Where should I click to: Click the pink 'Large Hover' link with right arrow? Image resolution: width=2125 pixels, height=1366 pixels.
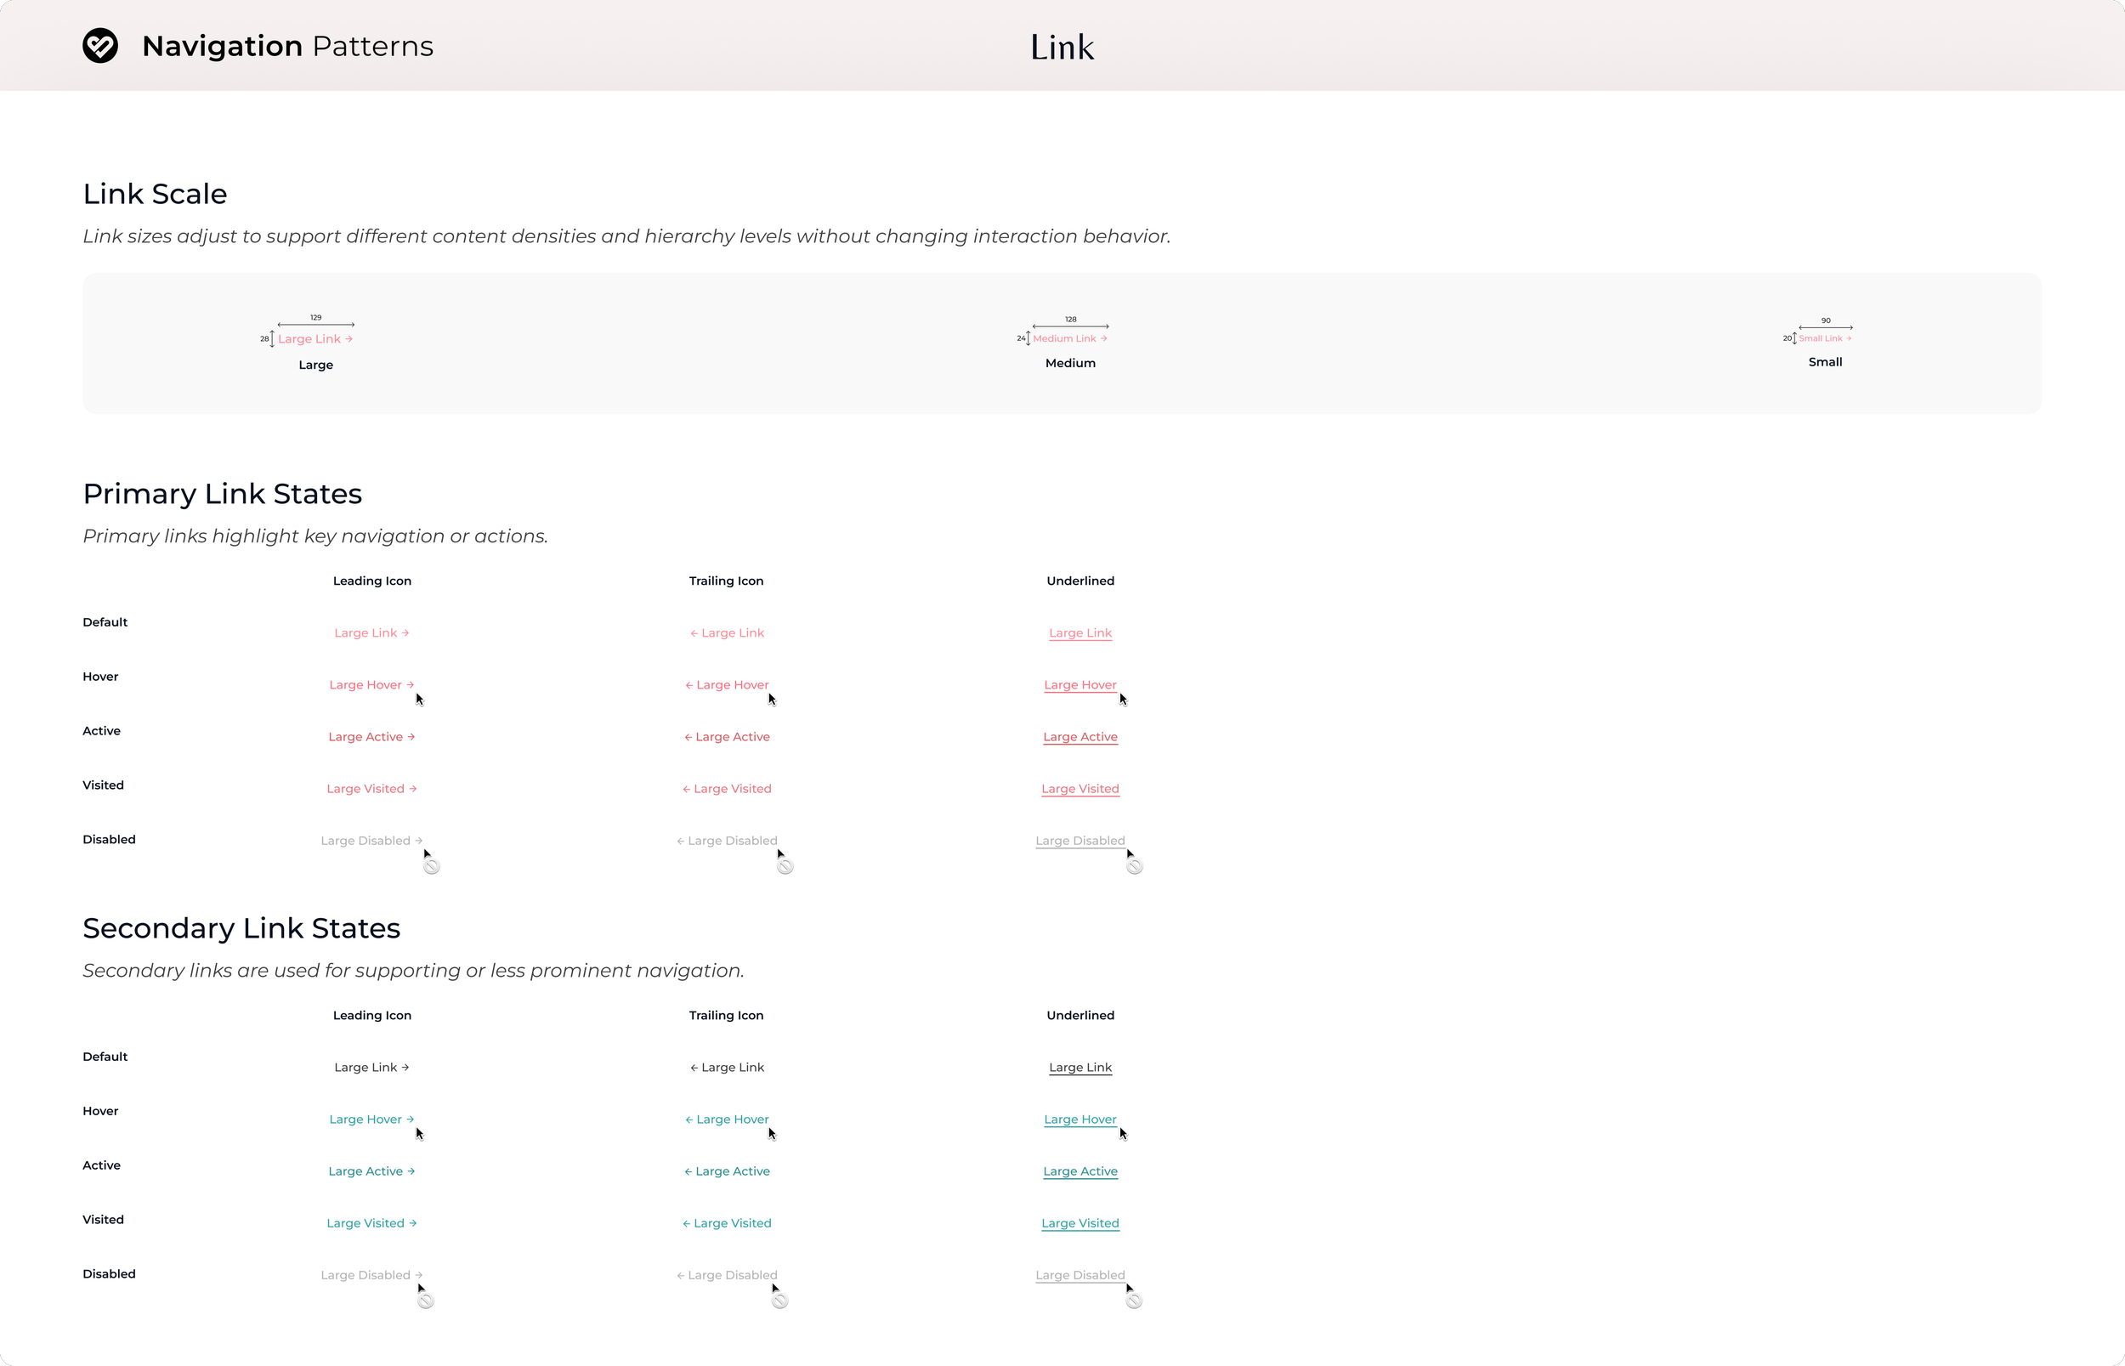(365, 685)
